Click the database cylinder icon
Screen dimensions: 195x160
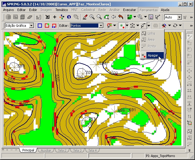8,17
